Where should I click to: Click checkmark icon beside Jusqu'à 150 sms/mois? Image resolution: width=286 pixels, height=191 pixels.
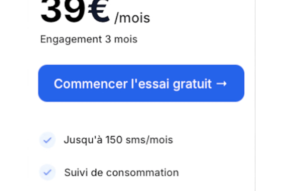(x=47, y=140)
